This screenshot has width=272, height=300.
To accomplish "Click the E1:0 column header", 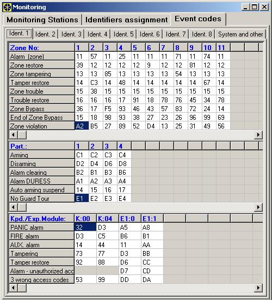I will 130,218.
